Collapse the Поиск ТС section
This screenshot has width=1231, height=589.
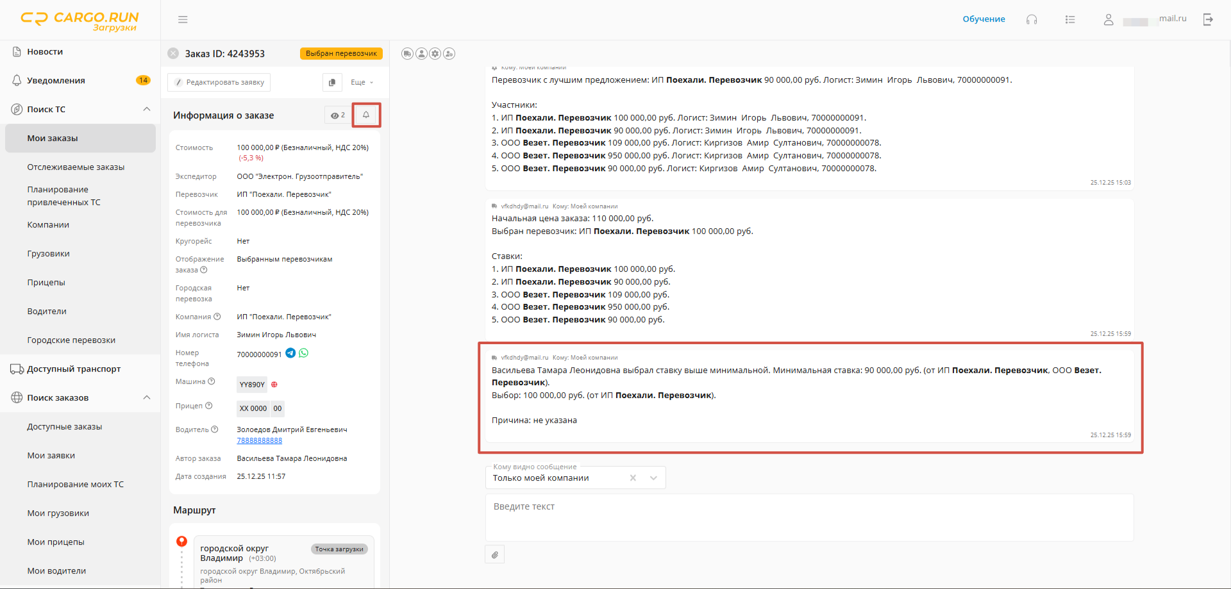pyautogui.click(x=147, y=110)
